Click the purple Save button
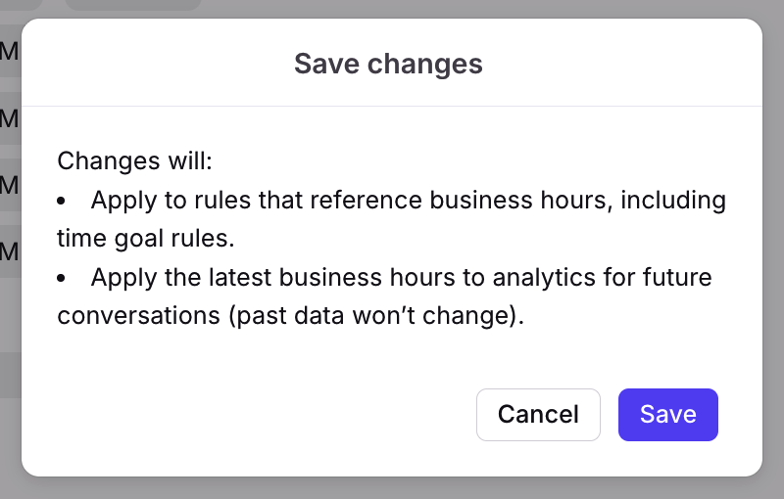Image resolution: width=784 pixels, height=499 pixels. pos(667,415)
